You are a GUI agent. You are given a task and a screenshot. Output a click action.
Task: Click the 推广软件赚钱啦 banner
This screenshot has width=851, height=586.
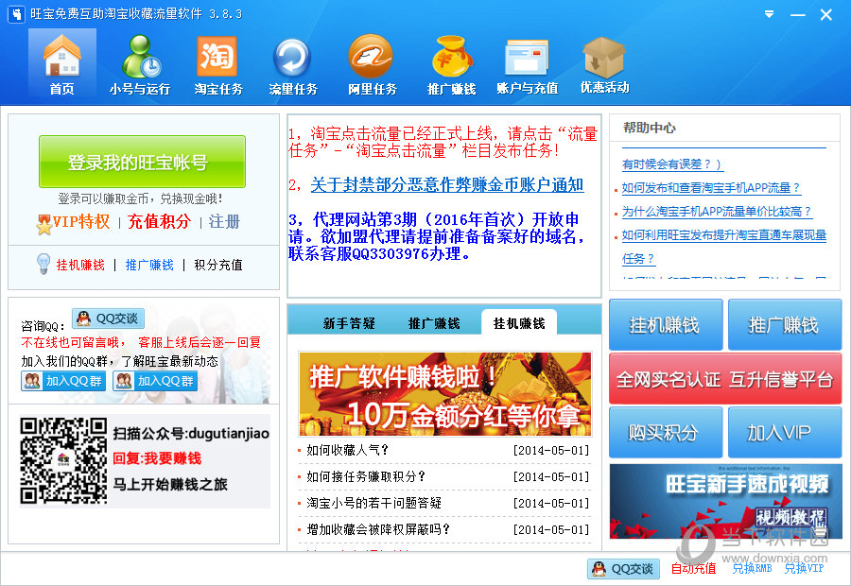click(445, 394)
